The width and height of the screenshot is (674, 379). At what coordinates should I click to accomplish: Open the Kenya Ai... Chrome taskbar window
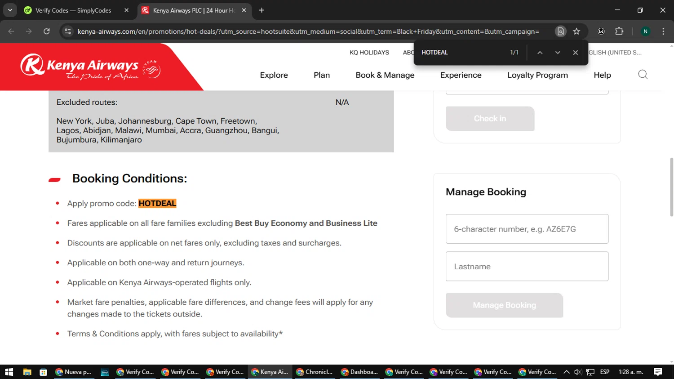point(270,372)
